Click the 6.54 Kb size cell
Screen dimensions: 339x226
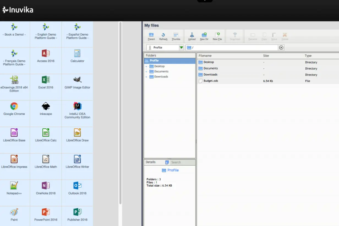point(268,81)
